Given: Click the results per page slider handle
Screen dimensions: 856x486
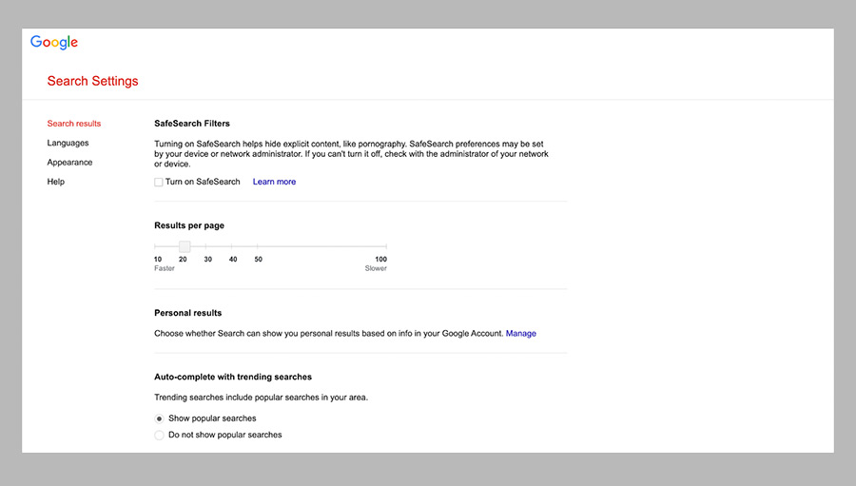Looking at the screenshot, I should tap(185, 247).
